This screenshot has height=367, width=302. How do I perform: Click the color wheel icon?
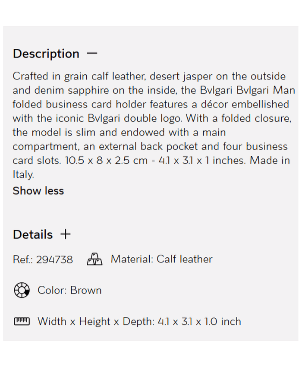(x=22, y=290)
